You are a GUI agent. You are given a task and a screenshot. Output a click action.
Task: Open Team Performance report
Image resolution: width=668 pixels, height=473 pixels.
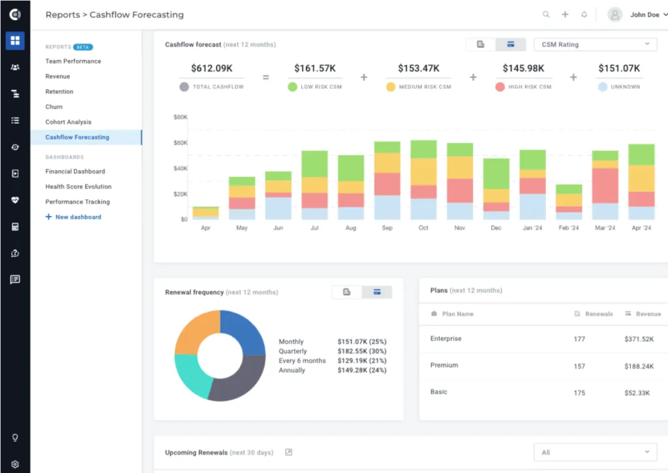73,61
